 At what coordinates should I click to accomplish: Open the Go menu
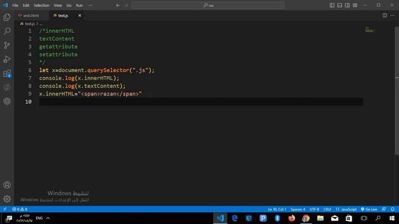tap(69, 6)
